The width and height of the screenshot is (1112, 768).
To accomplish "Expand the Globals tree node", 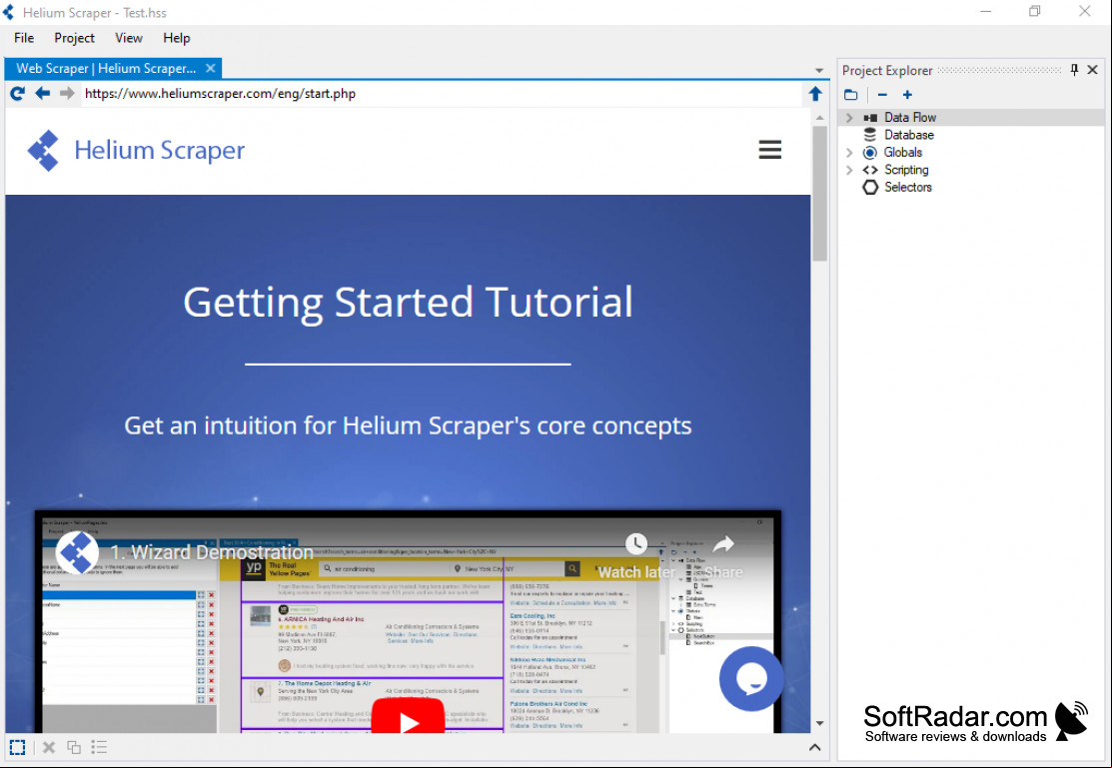I will pos(849,153).
